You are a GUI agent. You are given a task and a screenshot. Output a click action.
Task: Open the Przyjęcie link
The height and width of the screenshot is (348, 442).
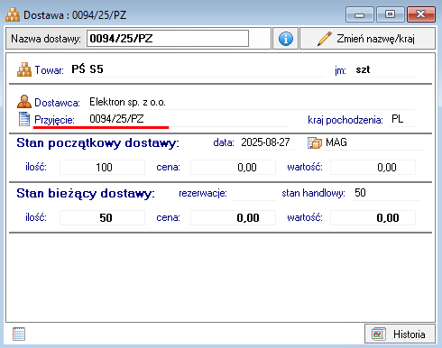click(54, 120)
